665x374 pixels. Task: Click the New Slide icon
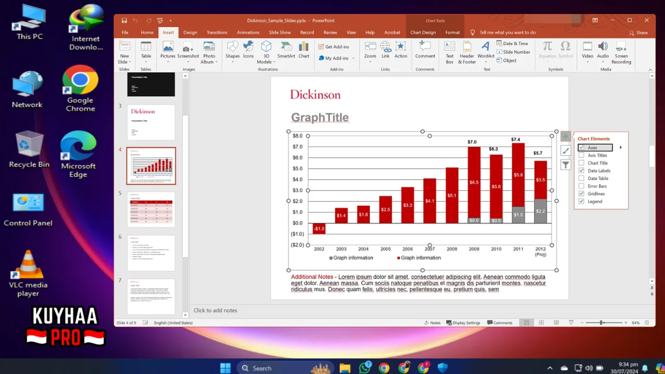click(124, 52)
